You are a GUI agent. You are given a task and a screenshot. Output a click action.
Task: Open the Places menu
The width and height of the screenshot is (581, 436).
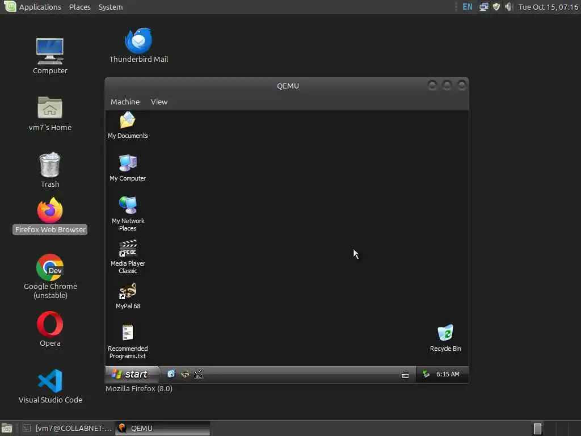79,7
